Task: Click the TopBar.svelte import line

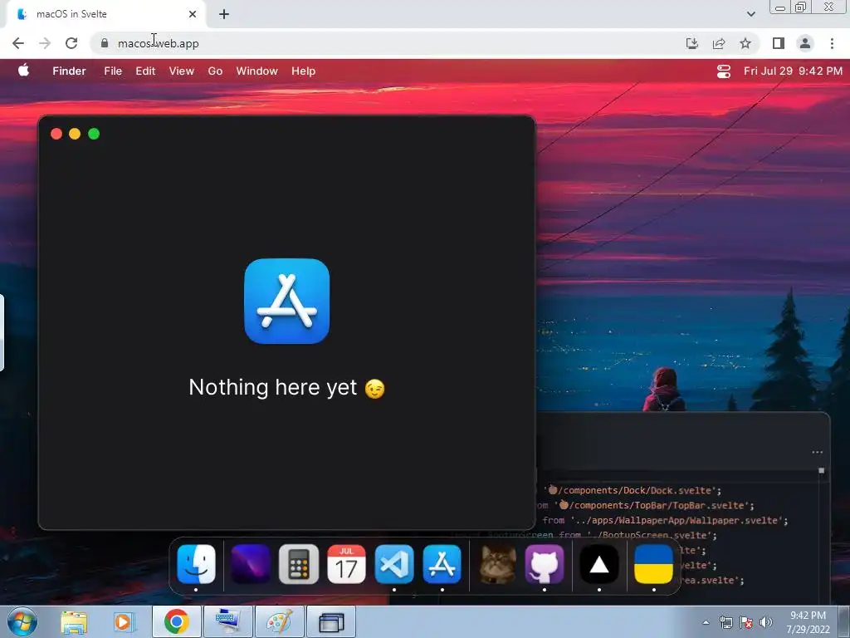Action: pos(645,506)
